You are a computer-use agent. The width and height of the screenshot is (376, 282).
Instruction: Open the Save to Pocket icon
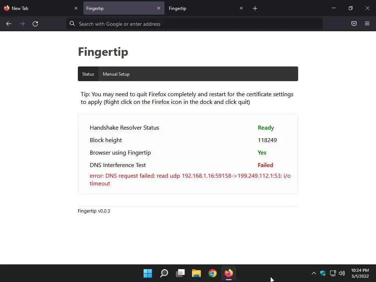pyautogui.click(x=354, y=23)
